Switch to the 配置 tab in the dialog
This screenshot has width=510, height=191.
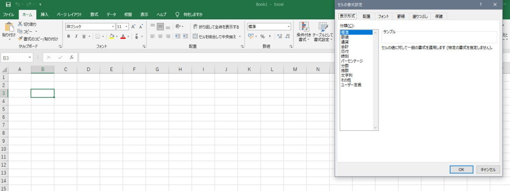click(x=366, y=16)
